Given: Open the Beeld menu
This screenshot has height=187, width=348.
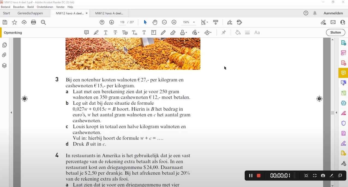Looking at the screenshot, I should click(x=31, y=7).
